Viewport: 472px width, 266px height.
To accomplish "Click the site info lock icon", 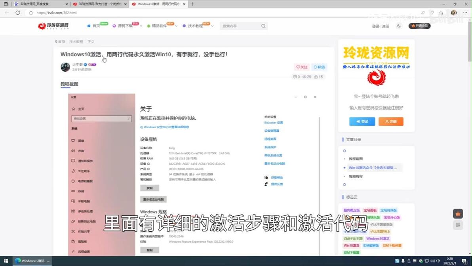I will 31,13.
